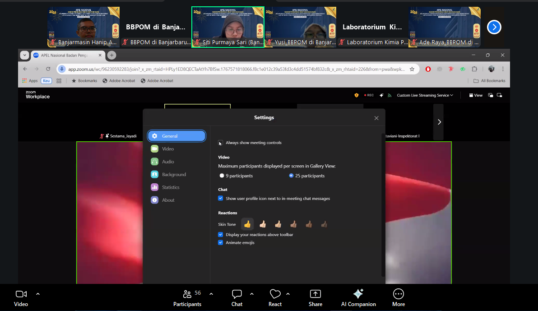Click the View button in header

click(x=476, y=95)
